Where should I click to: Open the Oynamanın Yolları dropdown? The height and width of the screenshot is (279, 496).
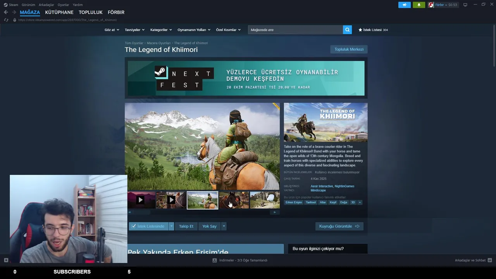(x=194, y=30)
